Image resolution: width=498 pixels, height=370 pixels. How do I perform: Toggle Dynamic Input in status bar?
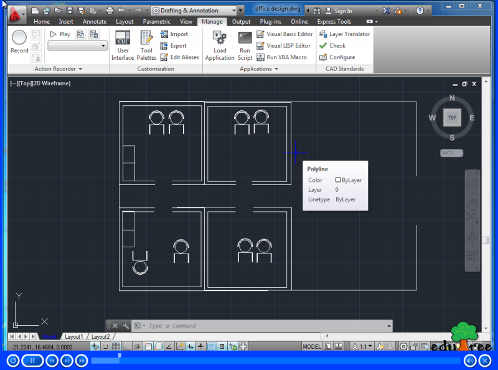tap(190, 346)
